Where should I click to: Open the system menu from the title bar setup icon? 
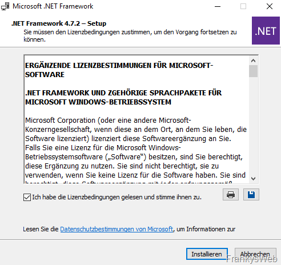point(5,6)
